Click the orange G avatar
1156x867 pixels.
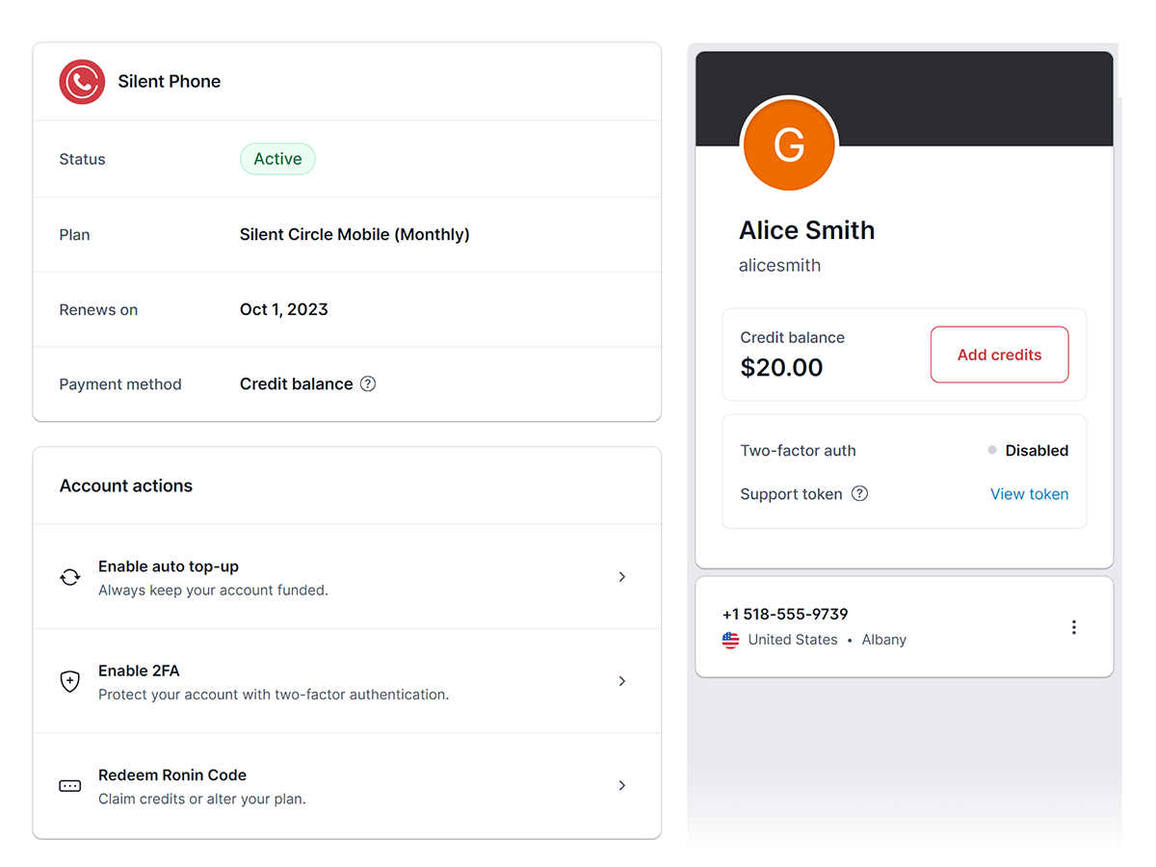(789, 144)
